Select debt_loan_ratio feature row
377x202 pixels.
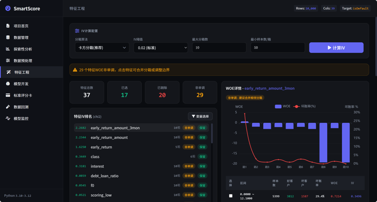point(141,176)
